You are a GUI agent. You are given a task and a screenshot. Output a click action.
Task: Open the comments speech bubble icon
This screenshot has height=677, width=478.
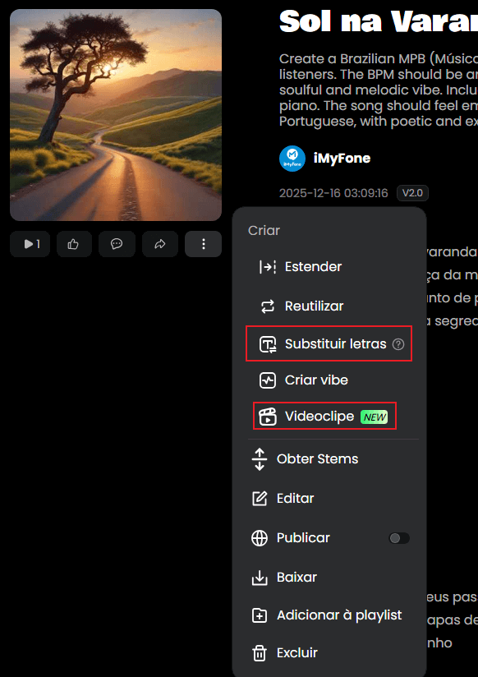[117, 244]
